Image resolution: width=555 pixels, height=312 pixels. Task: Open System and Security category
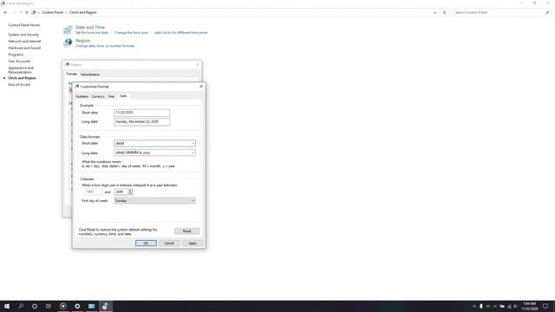tap(23, 35)
